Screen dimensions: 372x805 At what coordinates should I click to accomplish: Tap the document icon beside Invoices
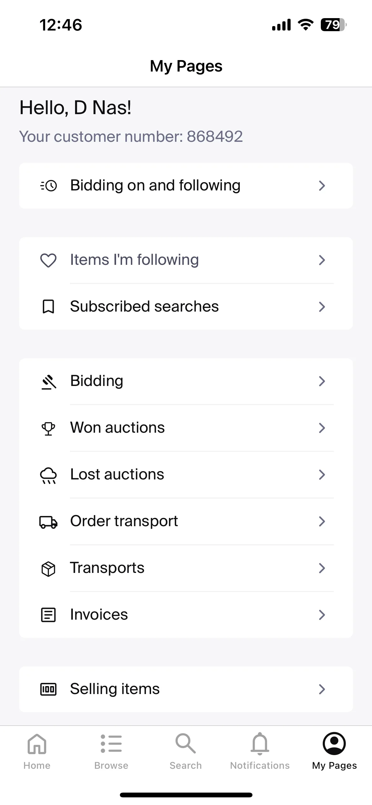(48, 615)
